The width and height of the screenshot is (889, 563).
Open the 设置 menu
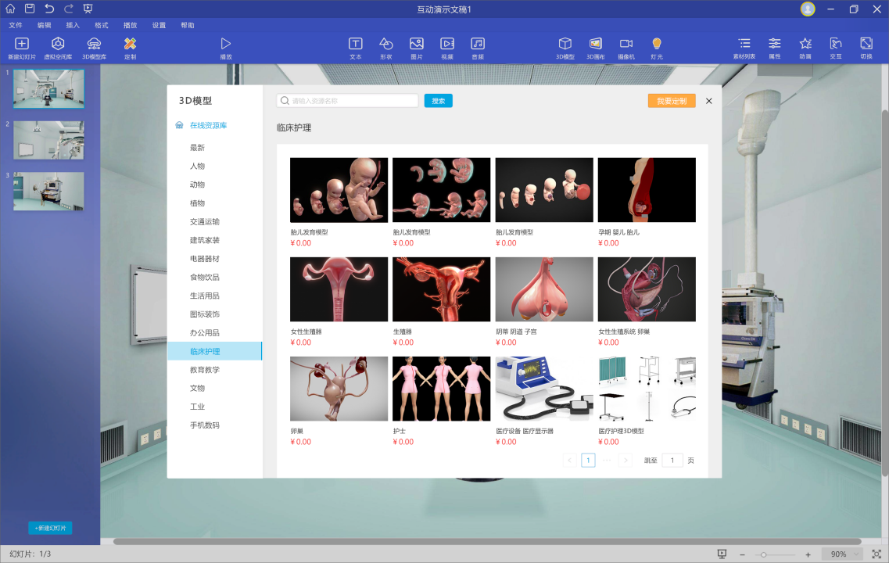(x=158, y=25)
